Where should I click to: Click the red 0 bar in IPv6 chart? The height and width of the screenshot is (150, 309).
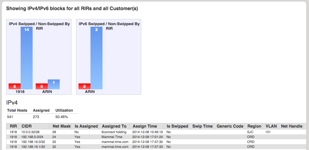[x=84, y=87]
